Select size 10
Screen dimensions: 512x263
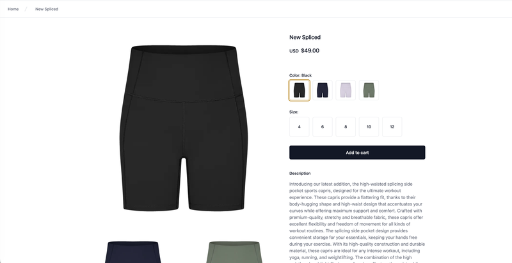click(x=369, y=127)
